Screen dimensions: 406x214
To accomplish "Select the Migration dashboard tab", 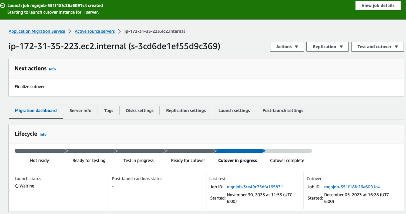I will 36,111.
